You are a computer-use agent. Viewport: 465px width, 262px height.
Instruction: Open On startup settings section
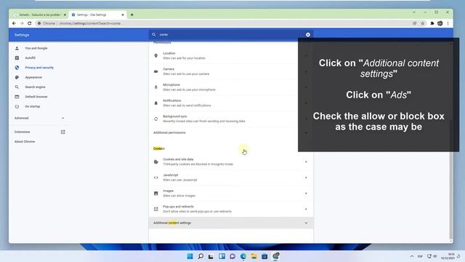(33, 106)
